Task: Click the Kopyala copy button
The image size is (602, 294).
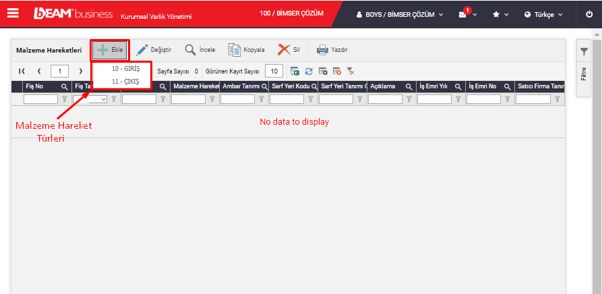Action: coord(247,50)
